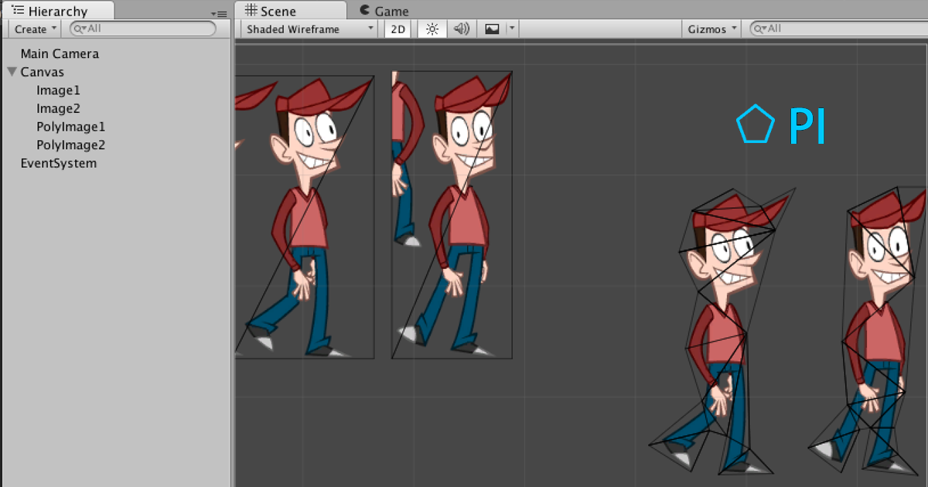Screen dimensions: 928x487
Task: Open the Gizmos dropdown
Action: (x=711, y=29)
